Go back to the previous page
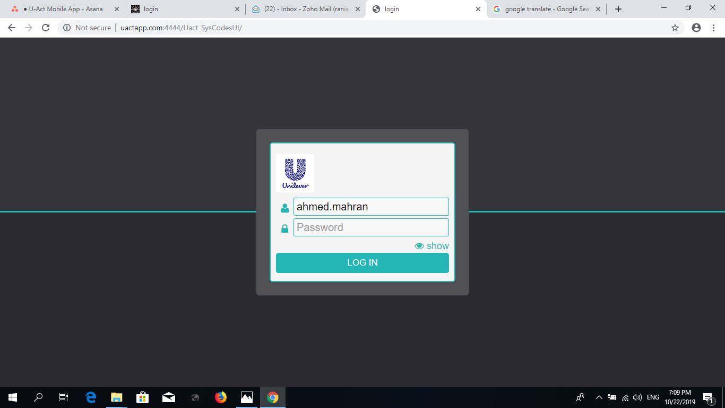The width and height of the screenshot is (725, 408). (12, 28)
